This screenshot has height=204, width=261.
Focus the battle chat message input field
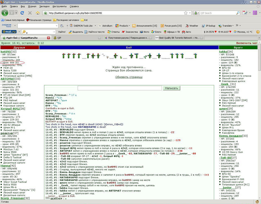coord(120,88)
